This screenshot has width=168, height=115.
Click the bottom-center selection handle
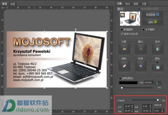point(76,88)
